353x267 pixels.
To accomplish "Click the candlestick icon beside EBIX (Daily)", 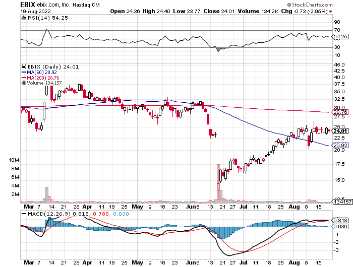I will (24, 67).
